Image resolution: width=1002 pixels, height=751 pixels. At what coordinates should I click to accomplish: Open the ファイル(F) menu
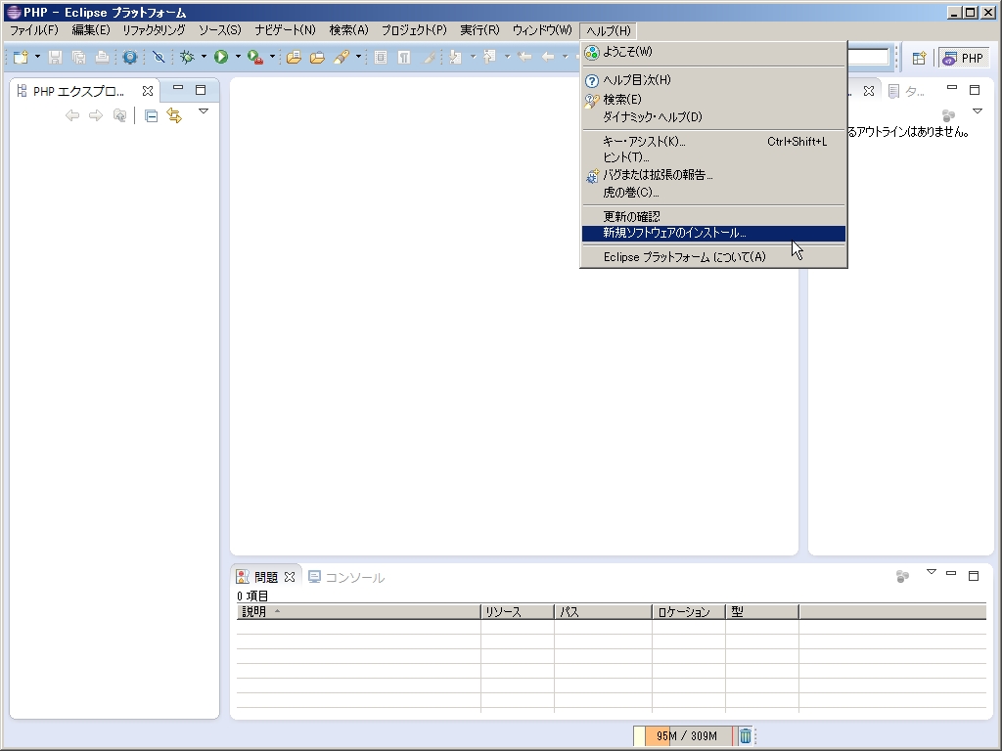tap(34, 30)
